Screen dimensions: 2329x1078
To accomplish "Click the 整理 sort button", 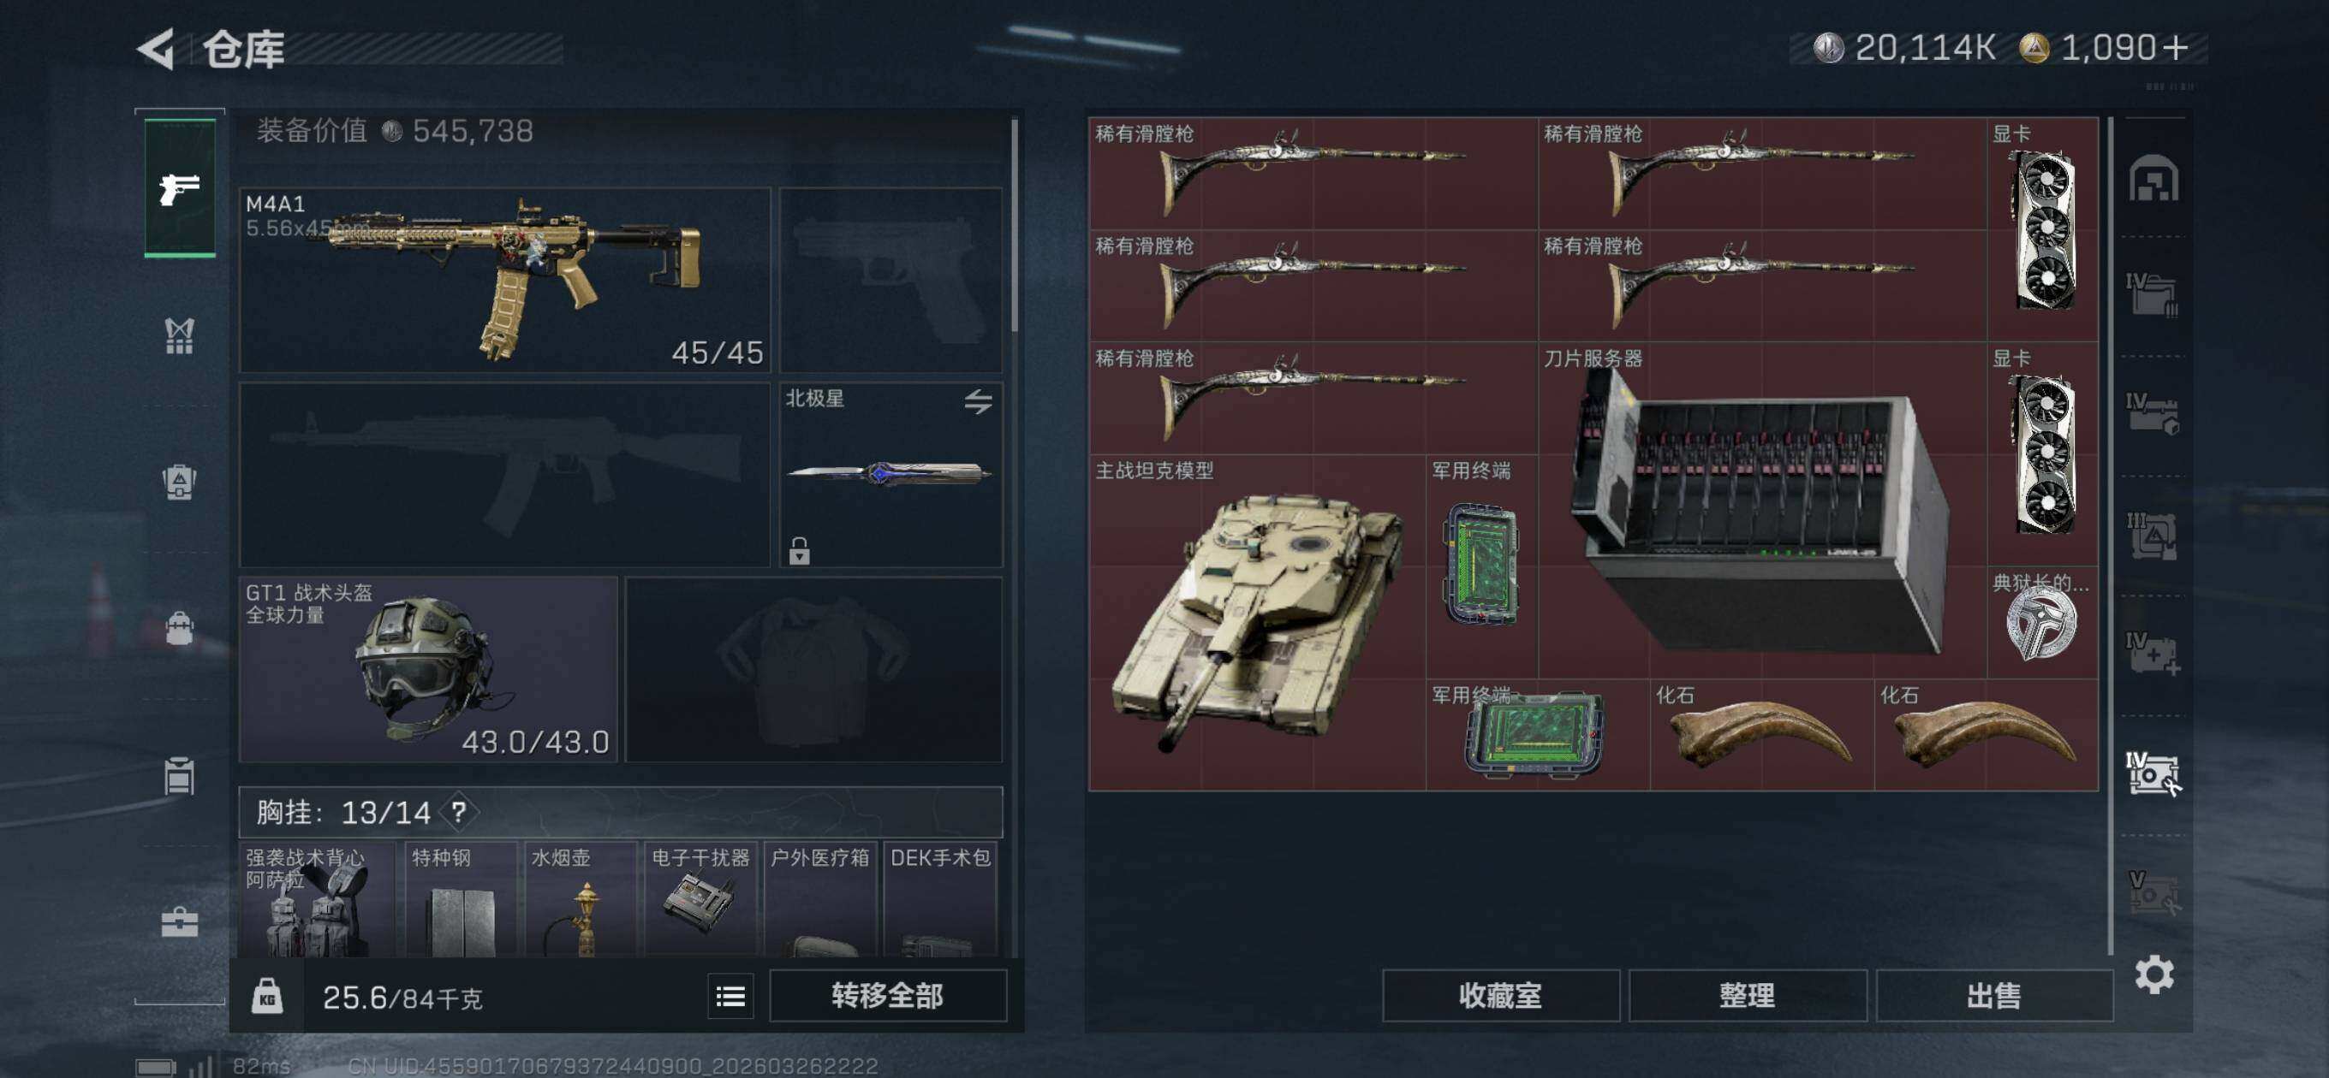I will (x=1747, y=996).
